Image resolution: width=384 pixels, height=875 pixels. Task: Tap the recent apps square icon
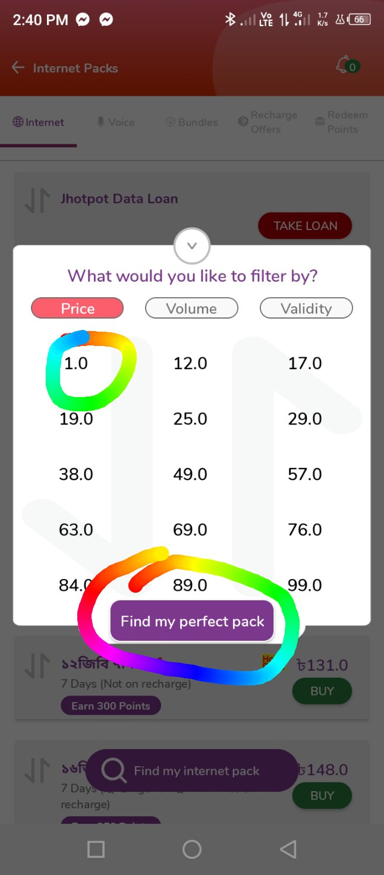click(x=96, y=849)
